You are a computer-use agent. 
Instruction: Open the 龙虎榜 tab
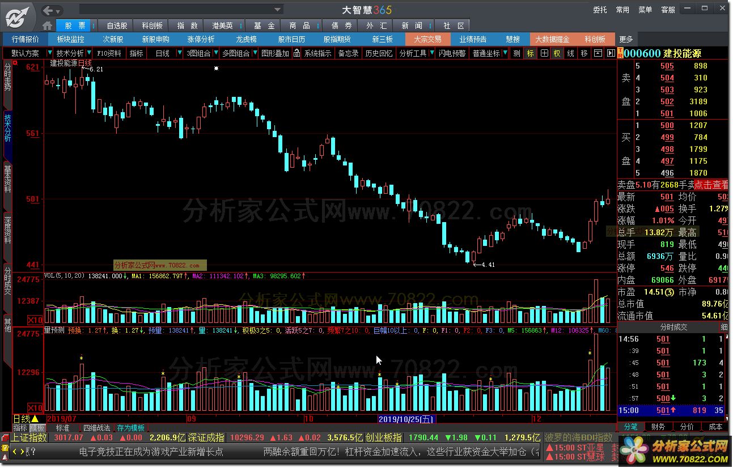pos(247,39)
